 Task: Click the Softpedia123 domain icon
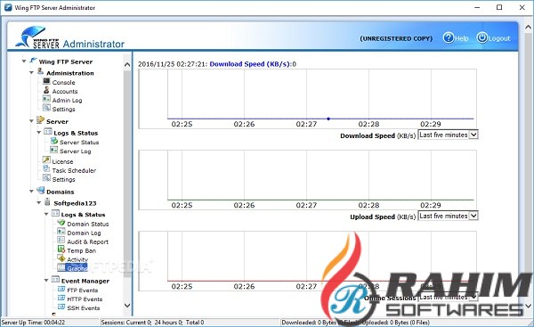point(48,202)
